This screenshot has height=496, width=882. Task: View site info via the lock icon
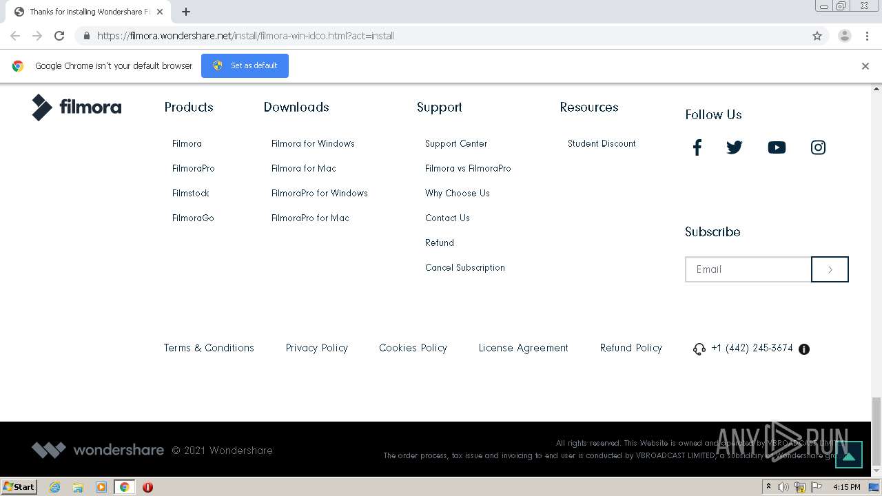coord(86,36)
